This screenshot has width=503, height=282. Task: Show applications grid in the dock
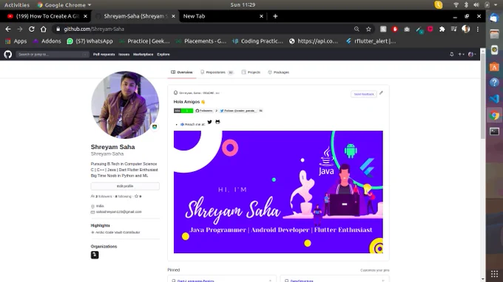click(x=494, y=274)
